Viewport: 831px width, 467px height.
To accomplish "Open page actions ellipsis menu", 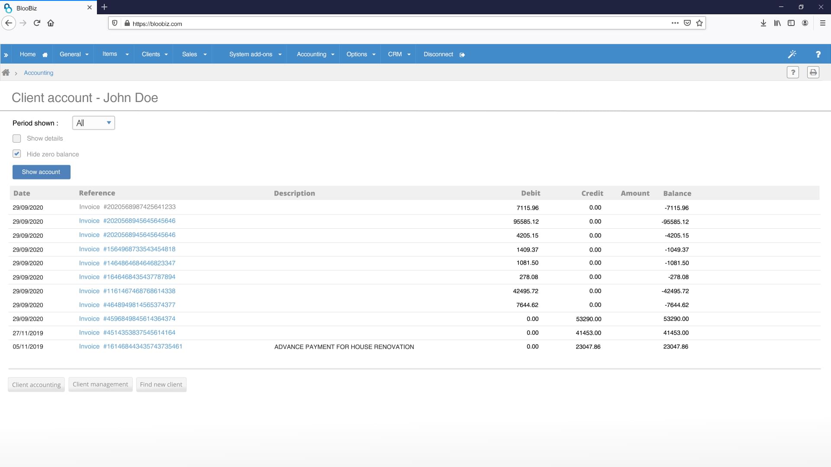I will coord(675,23).
